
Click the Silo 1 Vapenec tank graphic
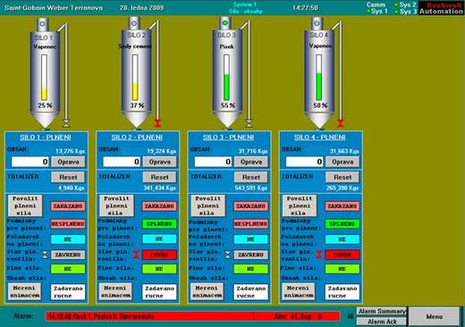pyautogui.click(x=45, y=74)
